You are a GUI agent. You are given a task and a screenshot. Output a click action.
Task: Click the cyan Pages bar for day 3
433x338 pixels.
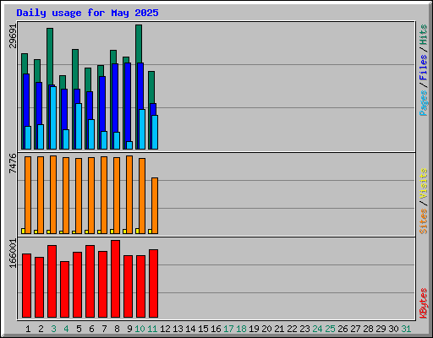tap(53, 117)
